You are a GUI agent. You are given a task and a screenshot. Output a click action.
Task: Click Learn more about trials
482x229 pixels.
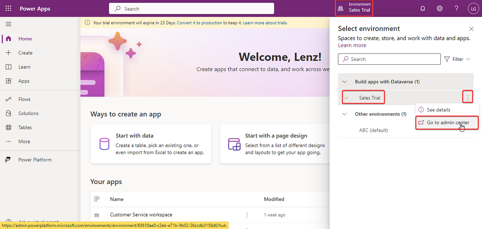pyautogui.click(x=265, y=22)
